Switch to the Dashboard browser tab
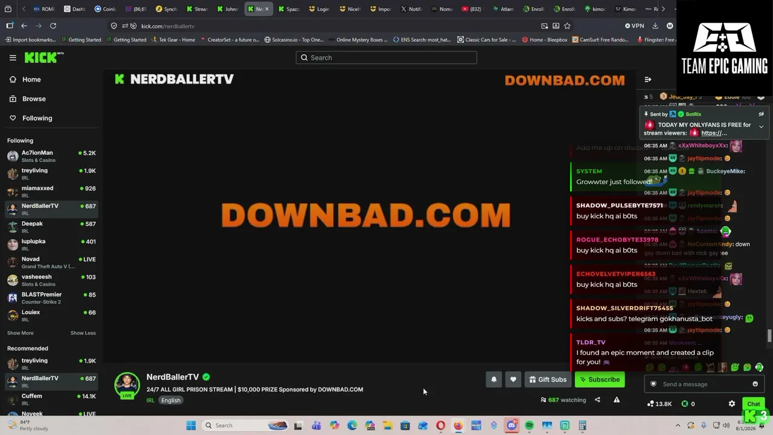 [x=75, y=9]
